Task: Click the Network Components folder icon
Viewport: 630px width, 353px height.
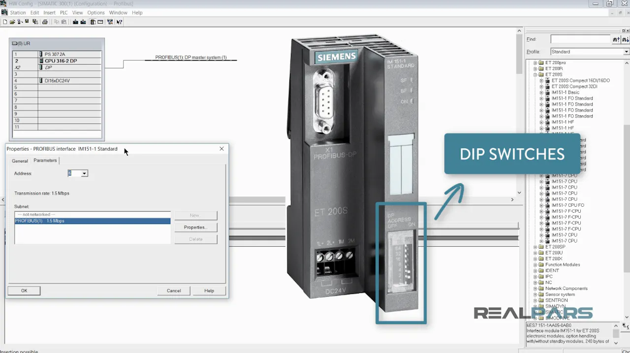Action: pyautogui.click(x=541, y=289)
